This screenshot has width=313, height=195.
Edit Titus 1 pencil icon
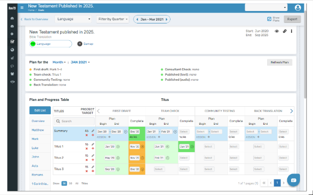pos(93,144)
